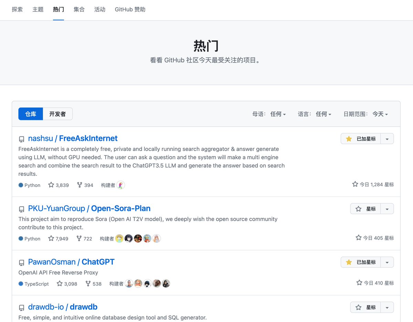
Task: View Open-Sora-Plan's 7,949 stargazers
Action: pyautogui.click(x=58, y=238)
